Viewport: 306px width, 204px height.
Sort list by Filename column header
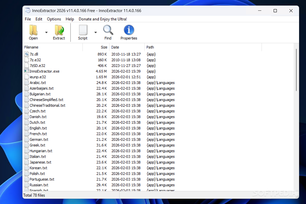pyautogui.click(x=53, y=47)
